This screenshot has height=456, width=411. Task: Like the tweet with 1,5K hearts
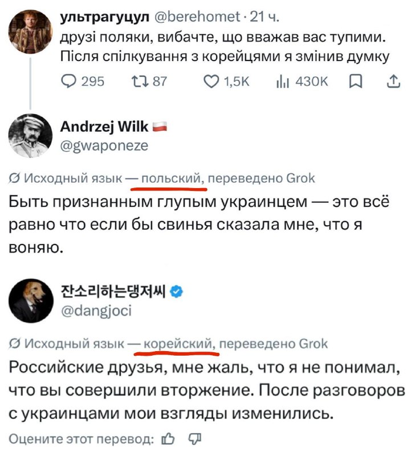[210, 82]
